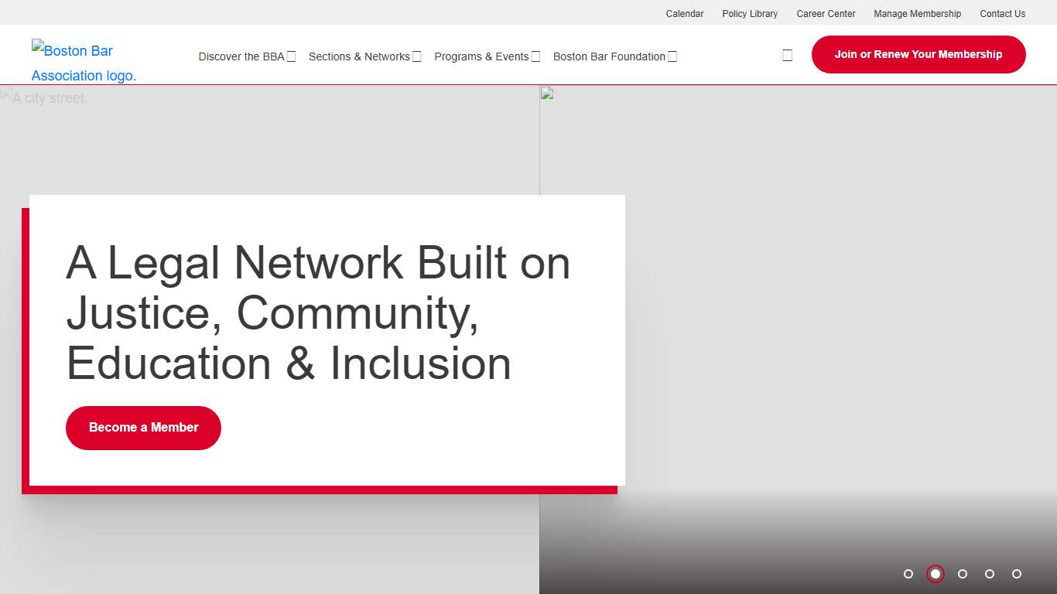This screenshot has width=1057, height=594.
Task: Click Join or Renew Your Membership button
Action: point(918,54)
